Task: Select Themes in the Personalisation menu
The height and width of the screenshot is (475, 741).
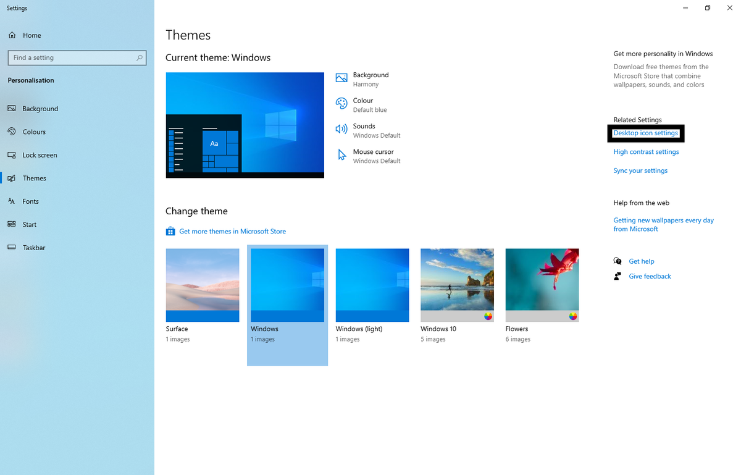Action: point(34,178)
